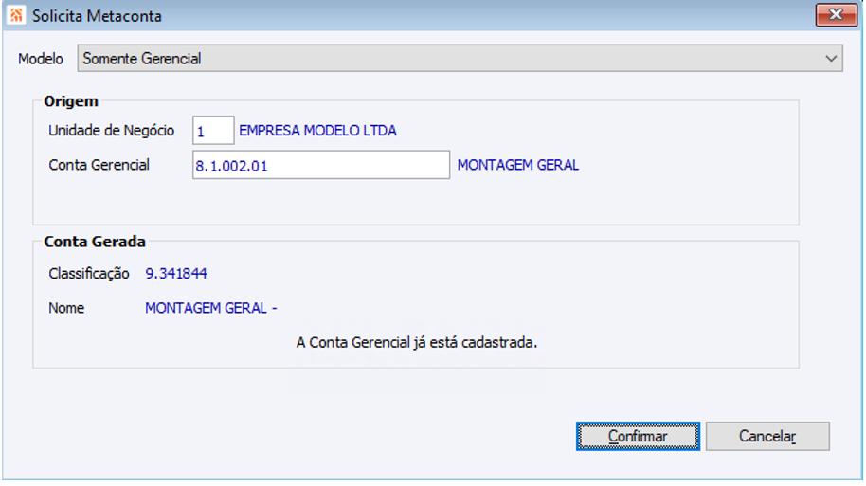Click the Cancelar button
866x486 pixels.
tap(767, 437)
